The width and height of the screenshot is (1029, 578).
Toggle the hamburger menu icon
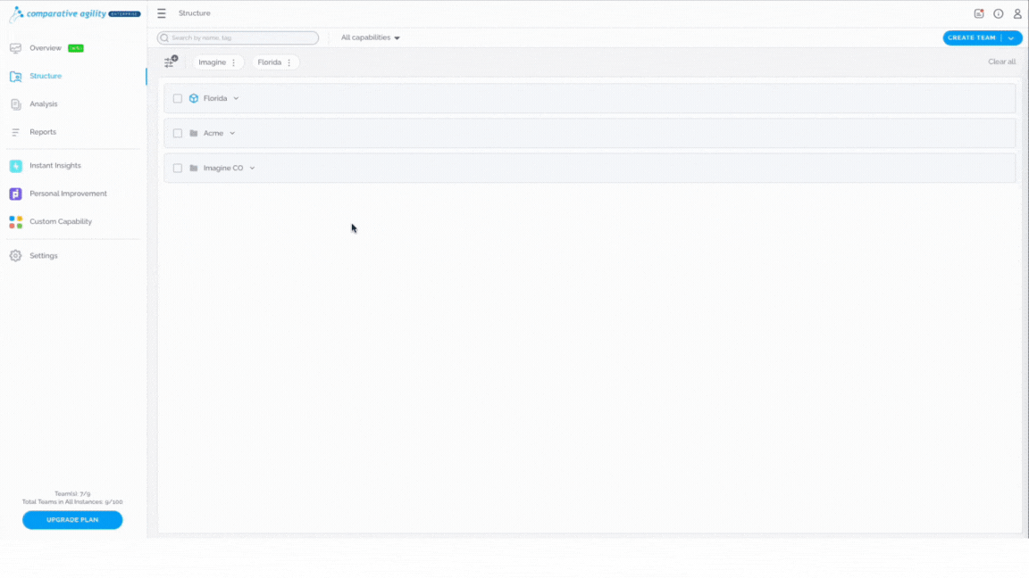tap(162, 13)
